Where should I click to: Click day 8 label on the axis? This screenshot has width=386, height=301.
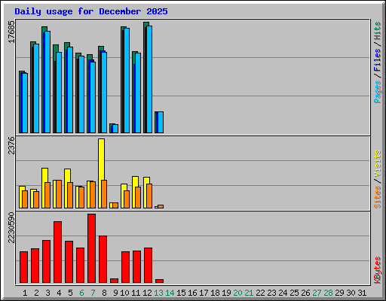(x=104, y=293)
